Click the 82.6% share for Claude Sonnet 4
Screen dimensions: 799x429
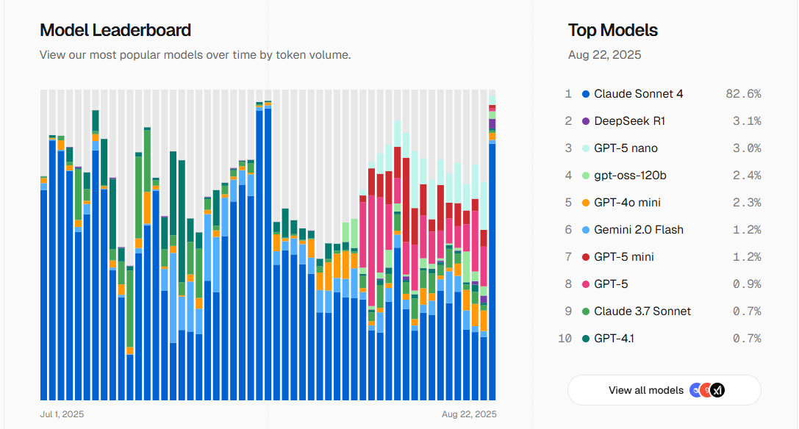pos(742,94)
